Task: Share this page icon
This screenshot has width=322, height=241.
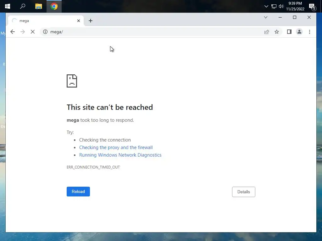Action: click(267, 32)
